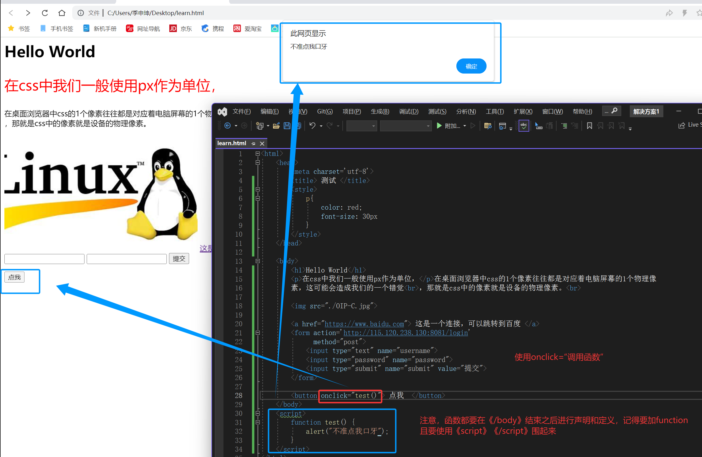The image size is (702, 457).
Task: Expand the new item dropdown arrow
Action: coord(268,126)
